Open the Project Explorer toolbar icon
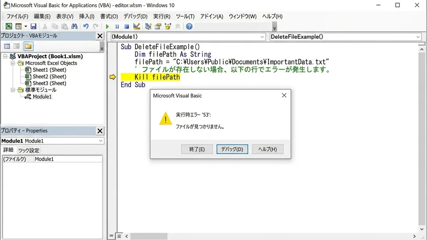Screen dimensions: 427x240 tap(148, 26)
